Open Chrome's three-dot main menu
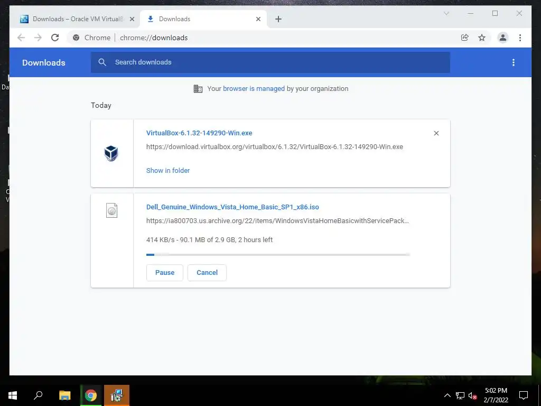This screenshot has height=406, width=541. click(520, 38)
